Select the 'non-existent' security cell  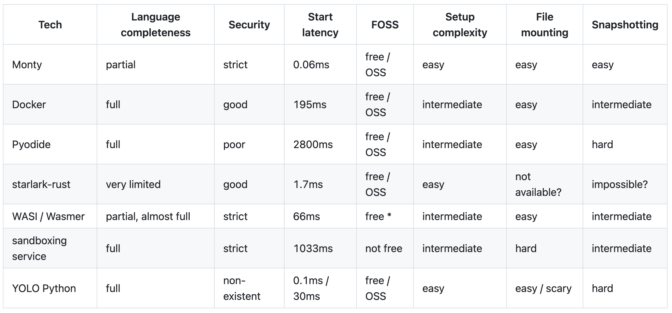[x=242, y=288]
